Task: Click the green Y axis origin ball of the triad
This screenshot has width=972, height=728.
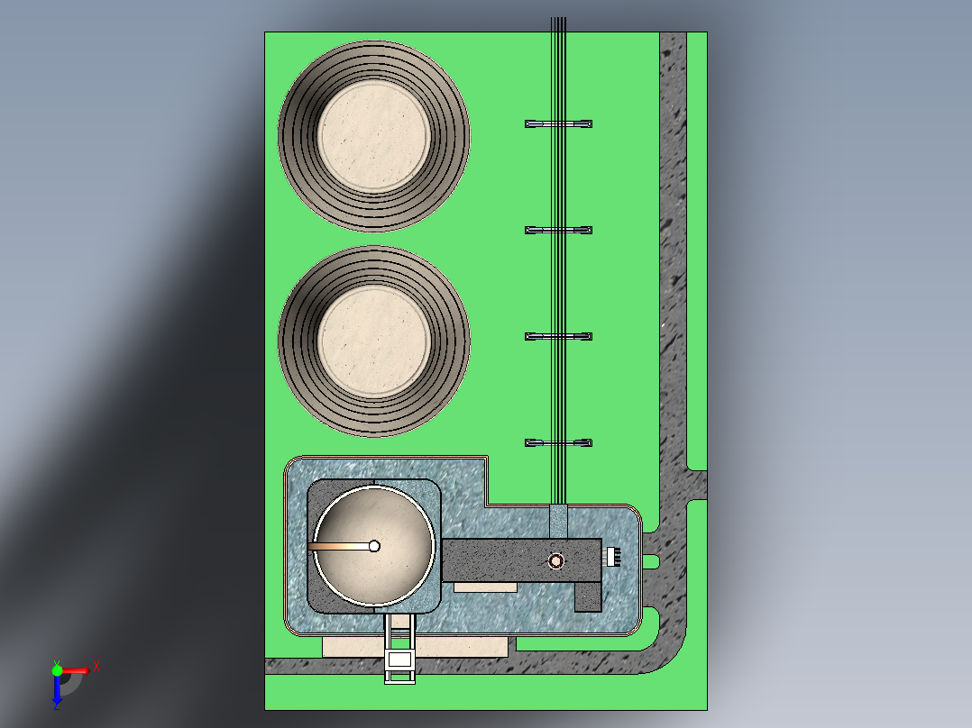Action: coord(57,670)
